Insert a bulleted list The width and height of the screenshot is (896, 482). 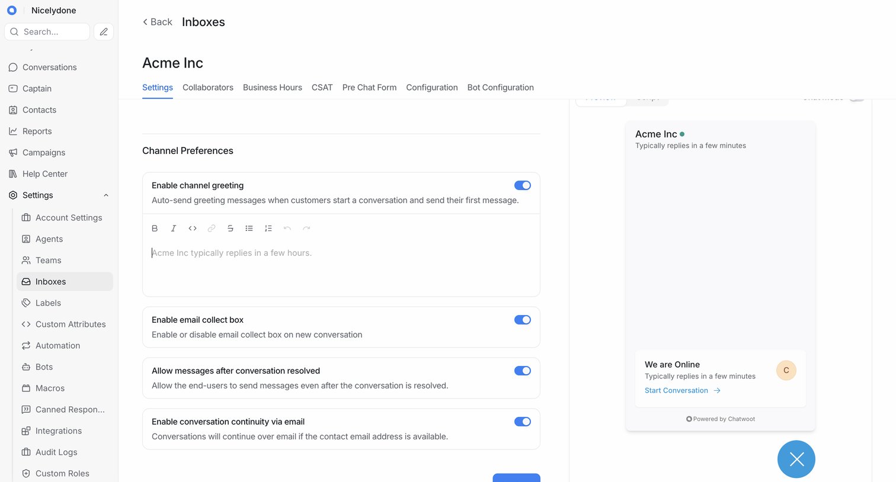coord(249,228)
